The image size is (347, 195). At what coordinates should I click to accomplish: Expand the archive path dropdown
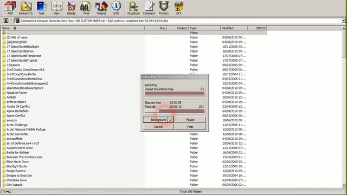[x=343, y=21]
